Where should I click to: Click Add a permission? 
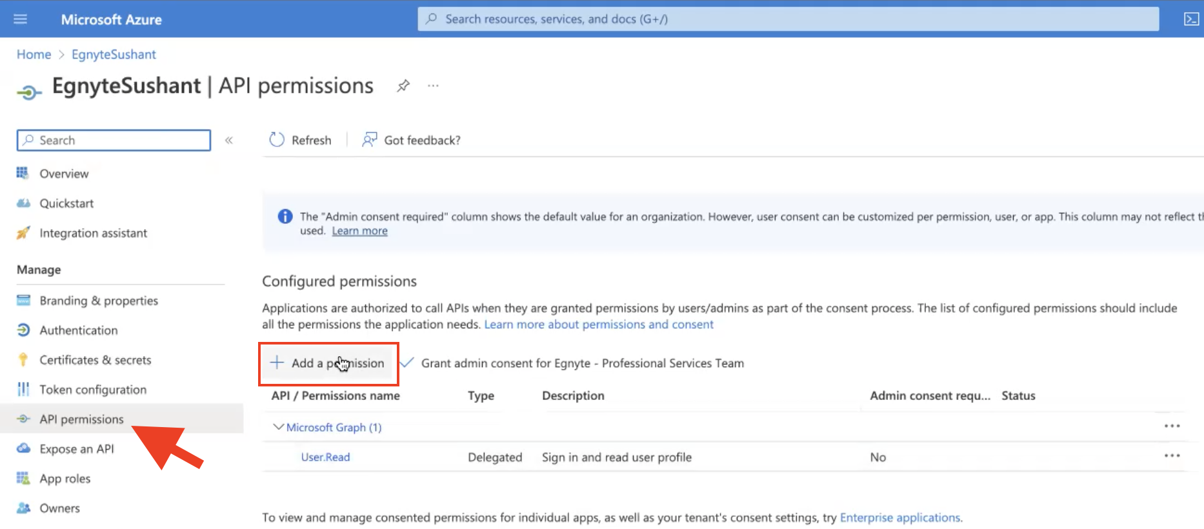(x=328, y=363)
